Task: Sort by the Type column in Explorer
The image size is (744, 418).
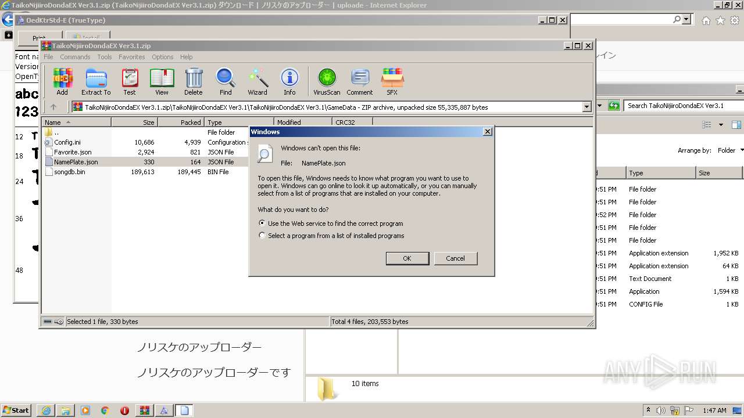Action: click(x=661, y=173)
